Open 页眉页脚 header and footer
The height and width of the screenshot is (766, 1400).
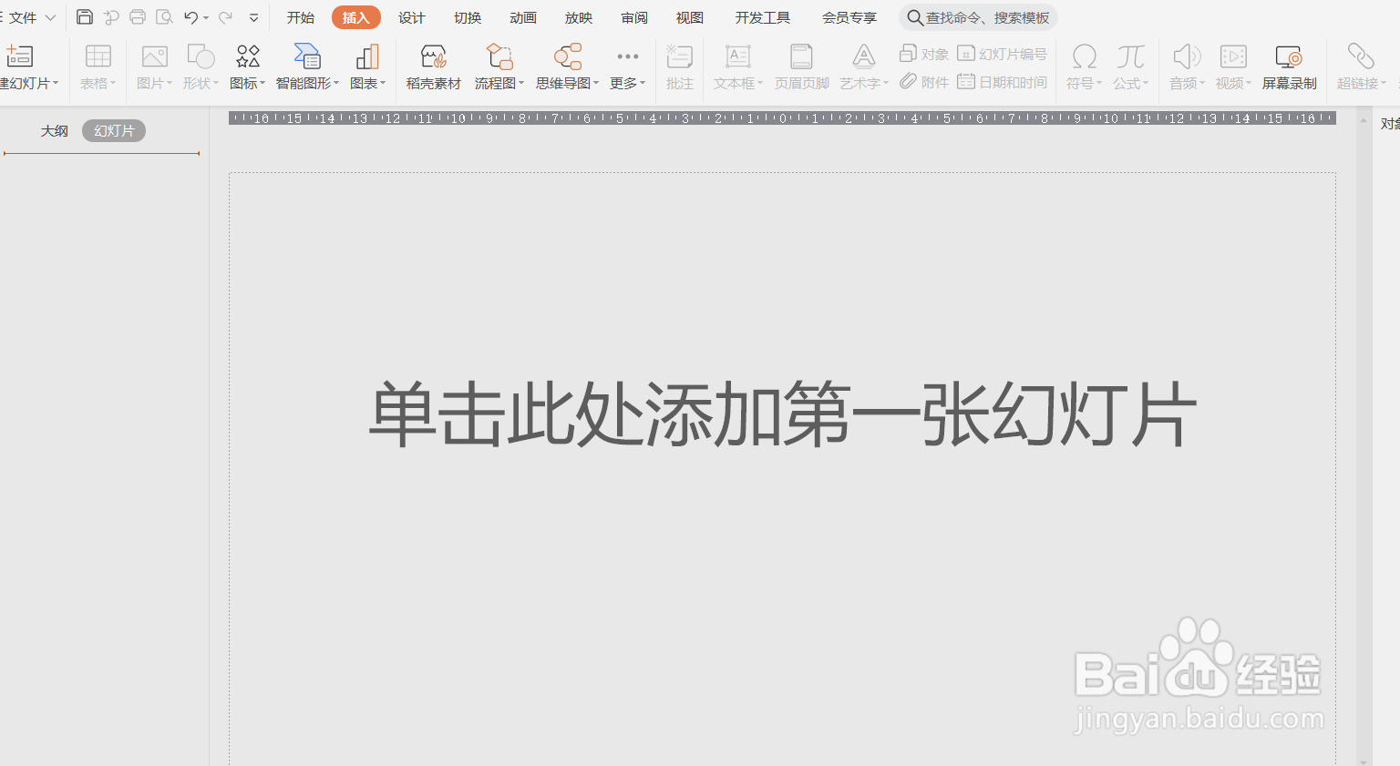(802, 67)
